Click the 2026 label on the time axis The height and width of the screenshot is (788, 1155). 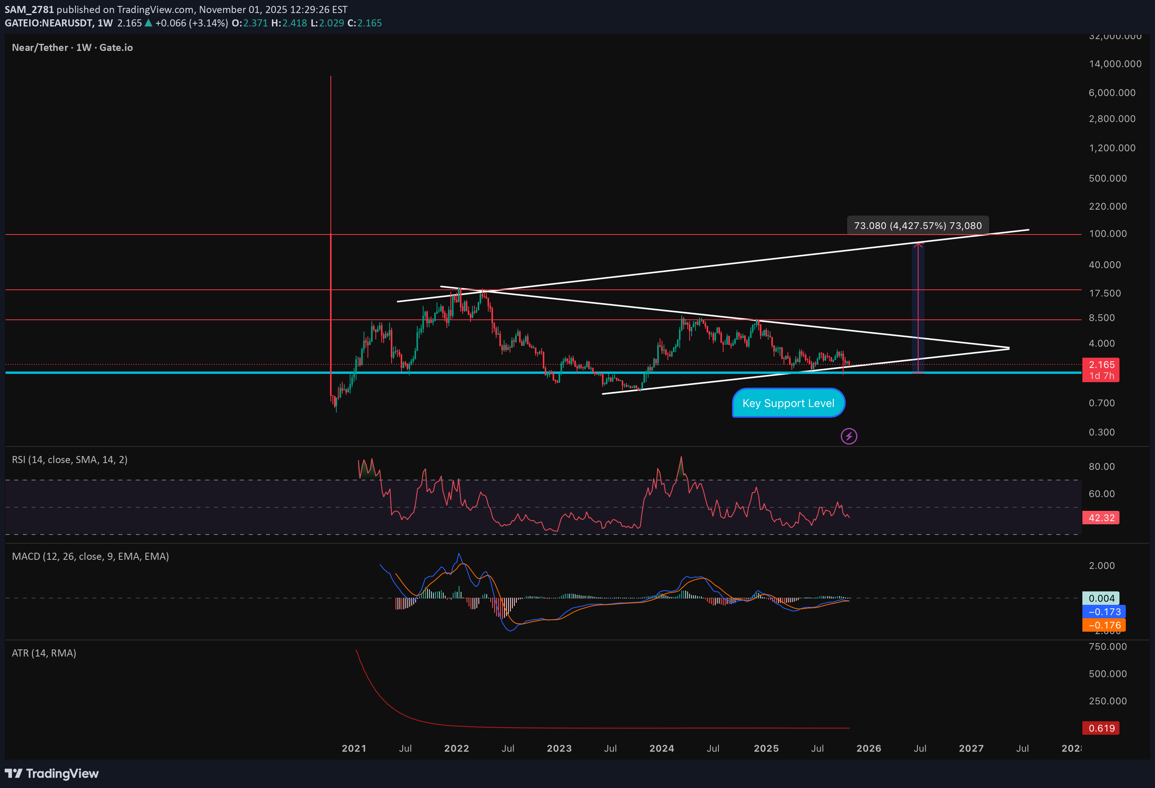pyautogui.click(x=868, y=749)
